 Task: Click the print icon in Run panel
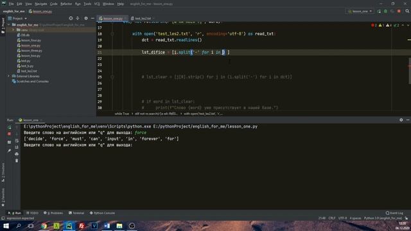17,154
